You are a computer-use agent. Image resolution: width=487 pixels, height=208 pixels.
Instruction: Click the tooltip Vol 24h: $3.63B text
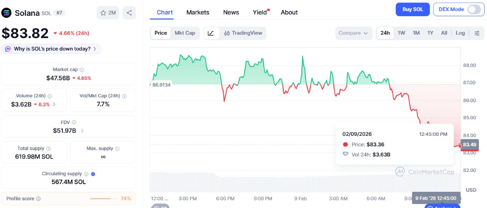pos(371,154)
